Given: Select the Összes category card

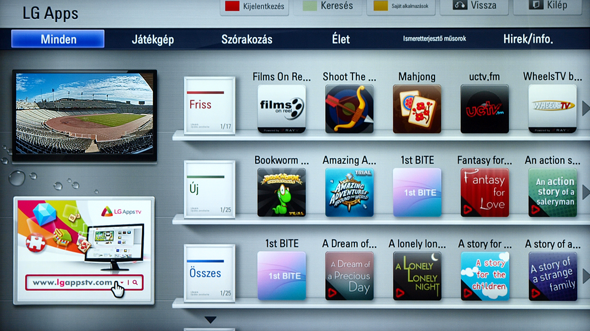Looking at the screenshot, I should 209,273.
